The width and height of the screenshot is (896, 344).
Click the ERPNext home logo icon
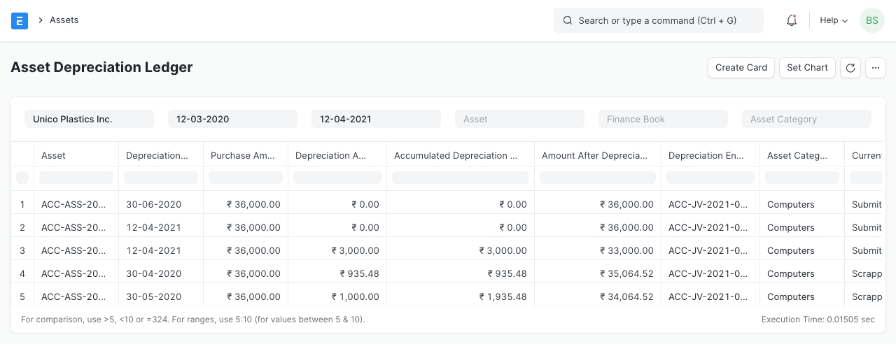20,21
